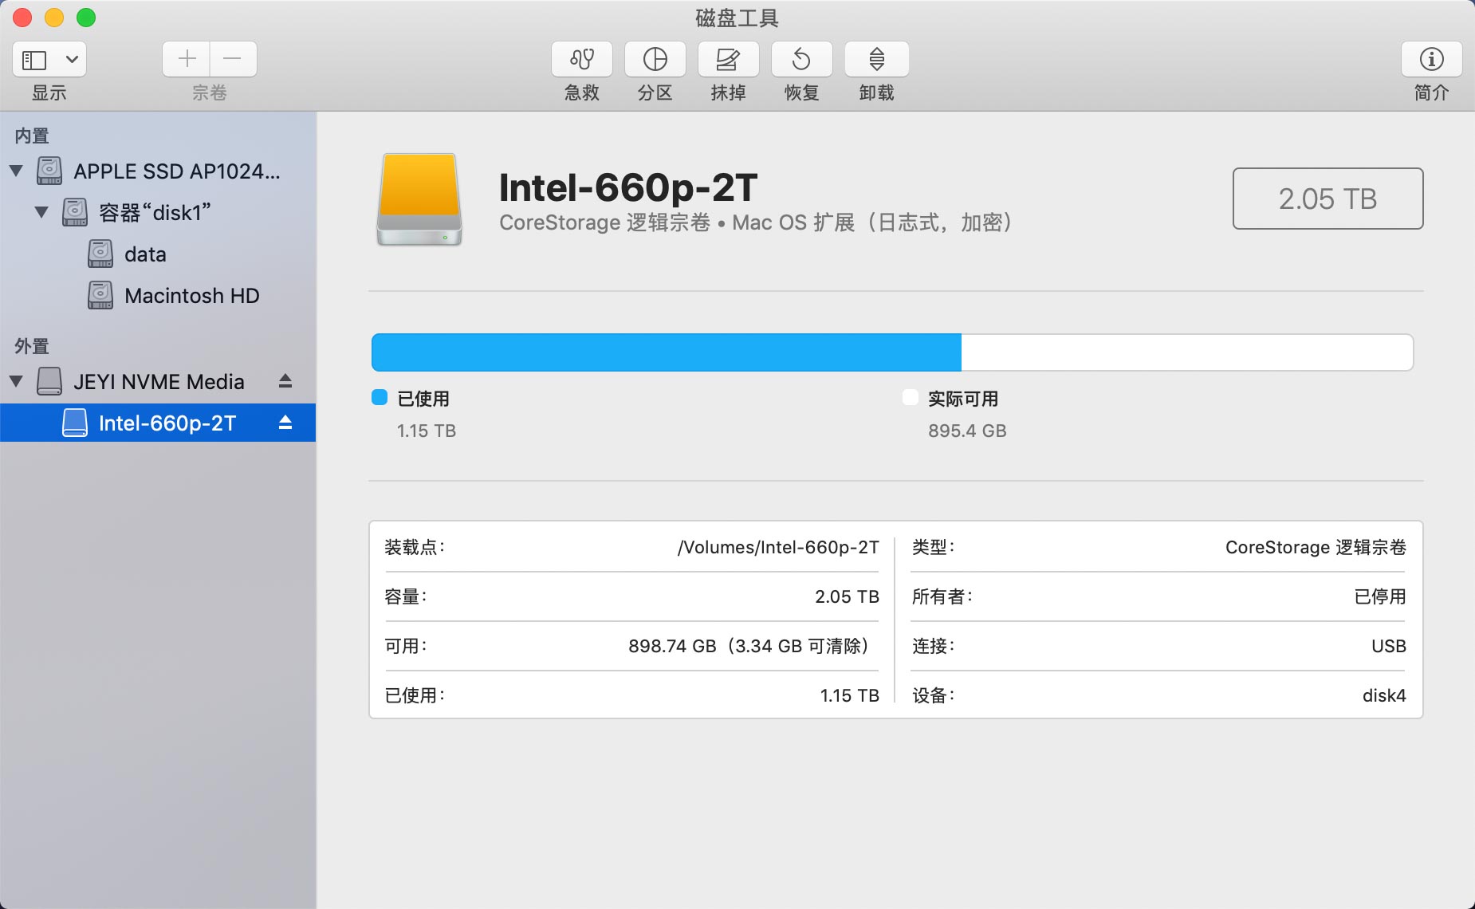This screenshot has height=909, width=1475.
Task: Click the Intel-660p-2T sidebar volume icon
Action: [x=75, y=423]
